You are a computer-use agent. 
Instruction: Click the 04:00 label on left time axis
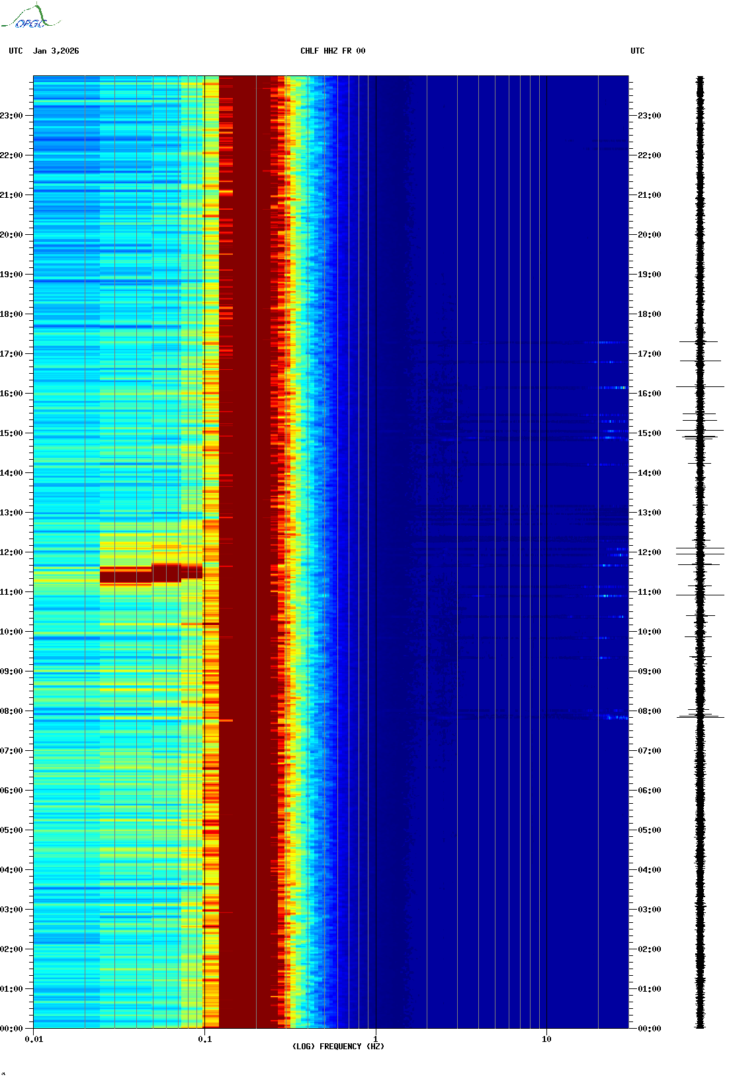coord(12,870)
